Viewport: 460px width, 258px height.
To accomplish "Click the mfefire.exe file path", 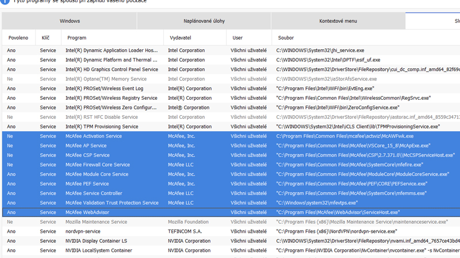I will pyautogui.click(x=350, y=165).
